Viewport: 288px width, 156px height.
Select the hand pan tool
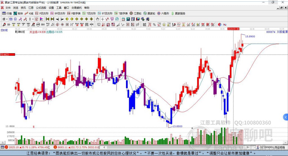click(x=98, y=19)
